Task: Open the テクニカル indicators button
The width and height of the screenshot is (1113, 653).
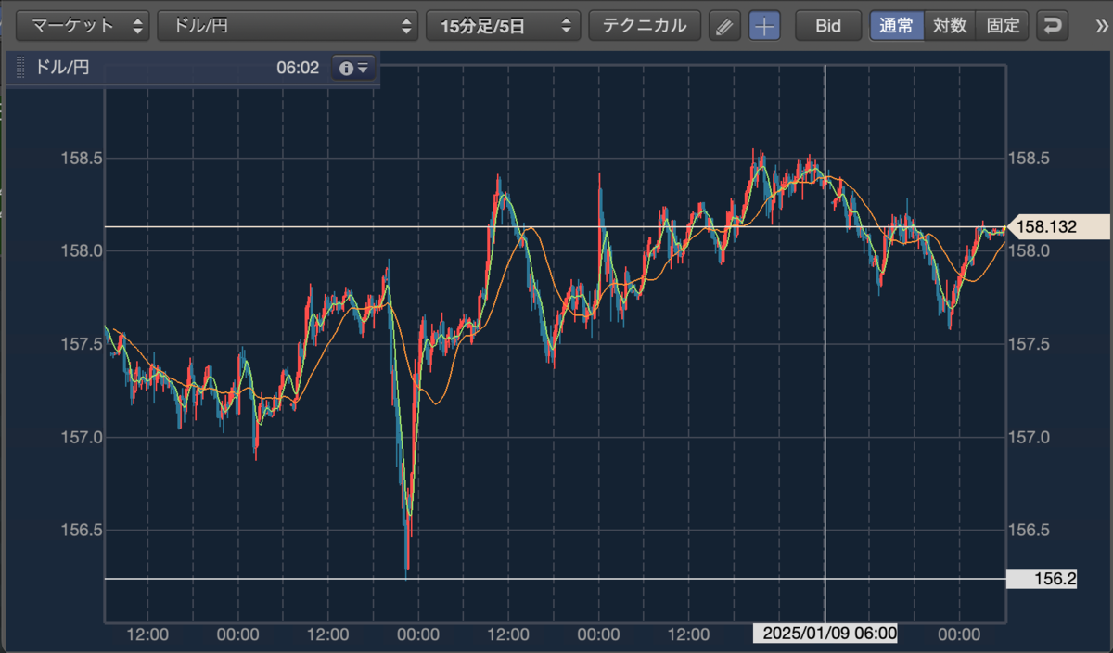Action: tap(645, 25)
